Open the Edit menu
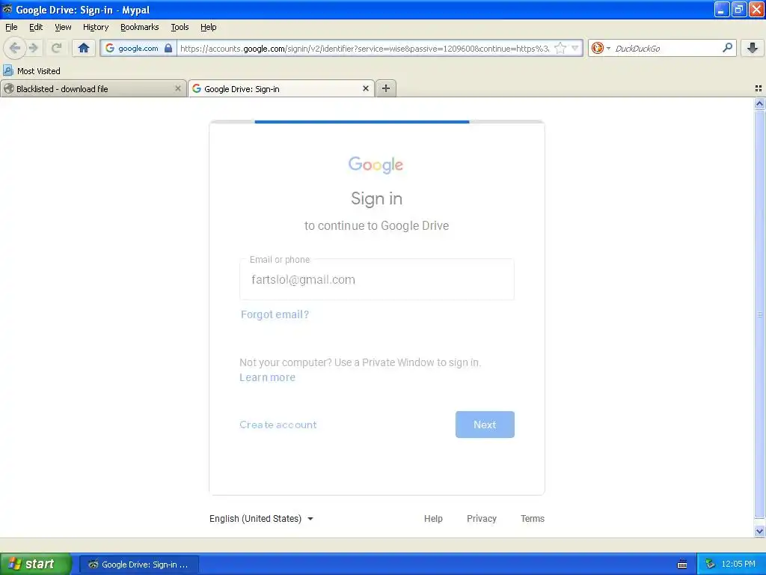 (x=36, y=27)
